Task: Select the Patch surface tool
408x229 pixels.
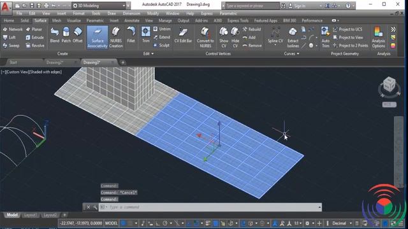Action: pyautogui.click(x=66, y=35)
